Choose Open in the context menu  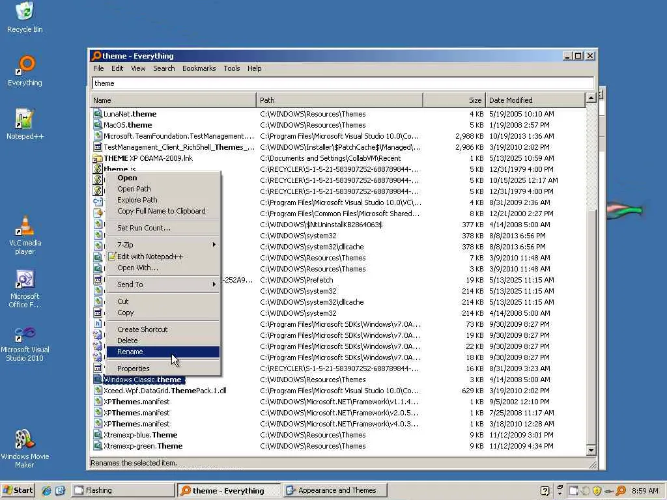[163, 178]
